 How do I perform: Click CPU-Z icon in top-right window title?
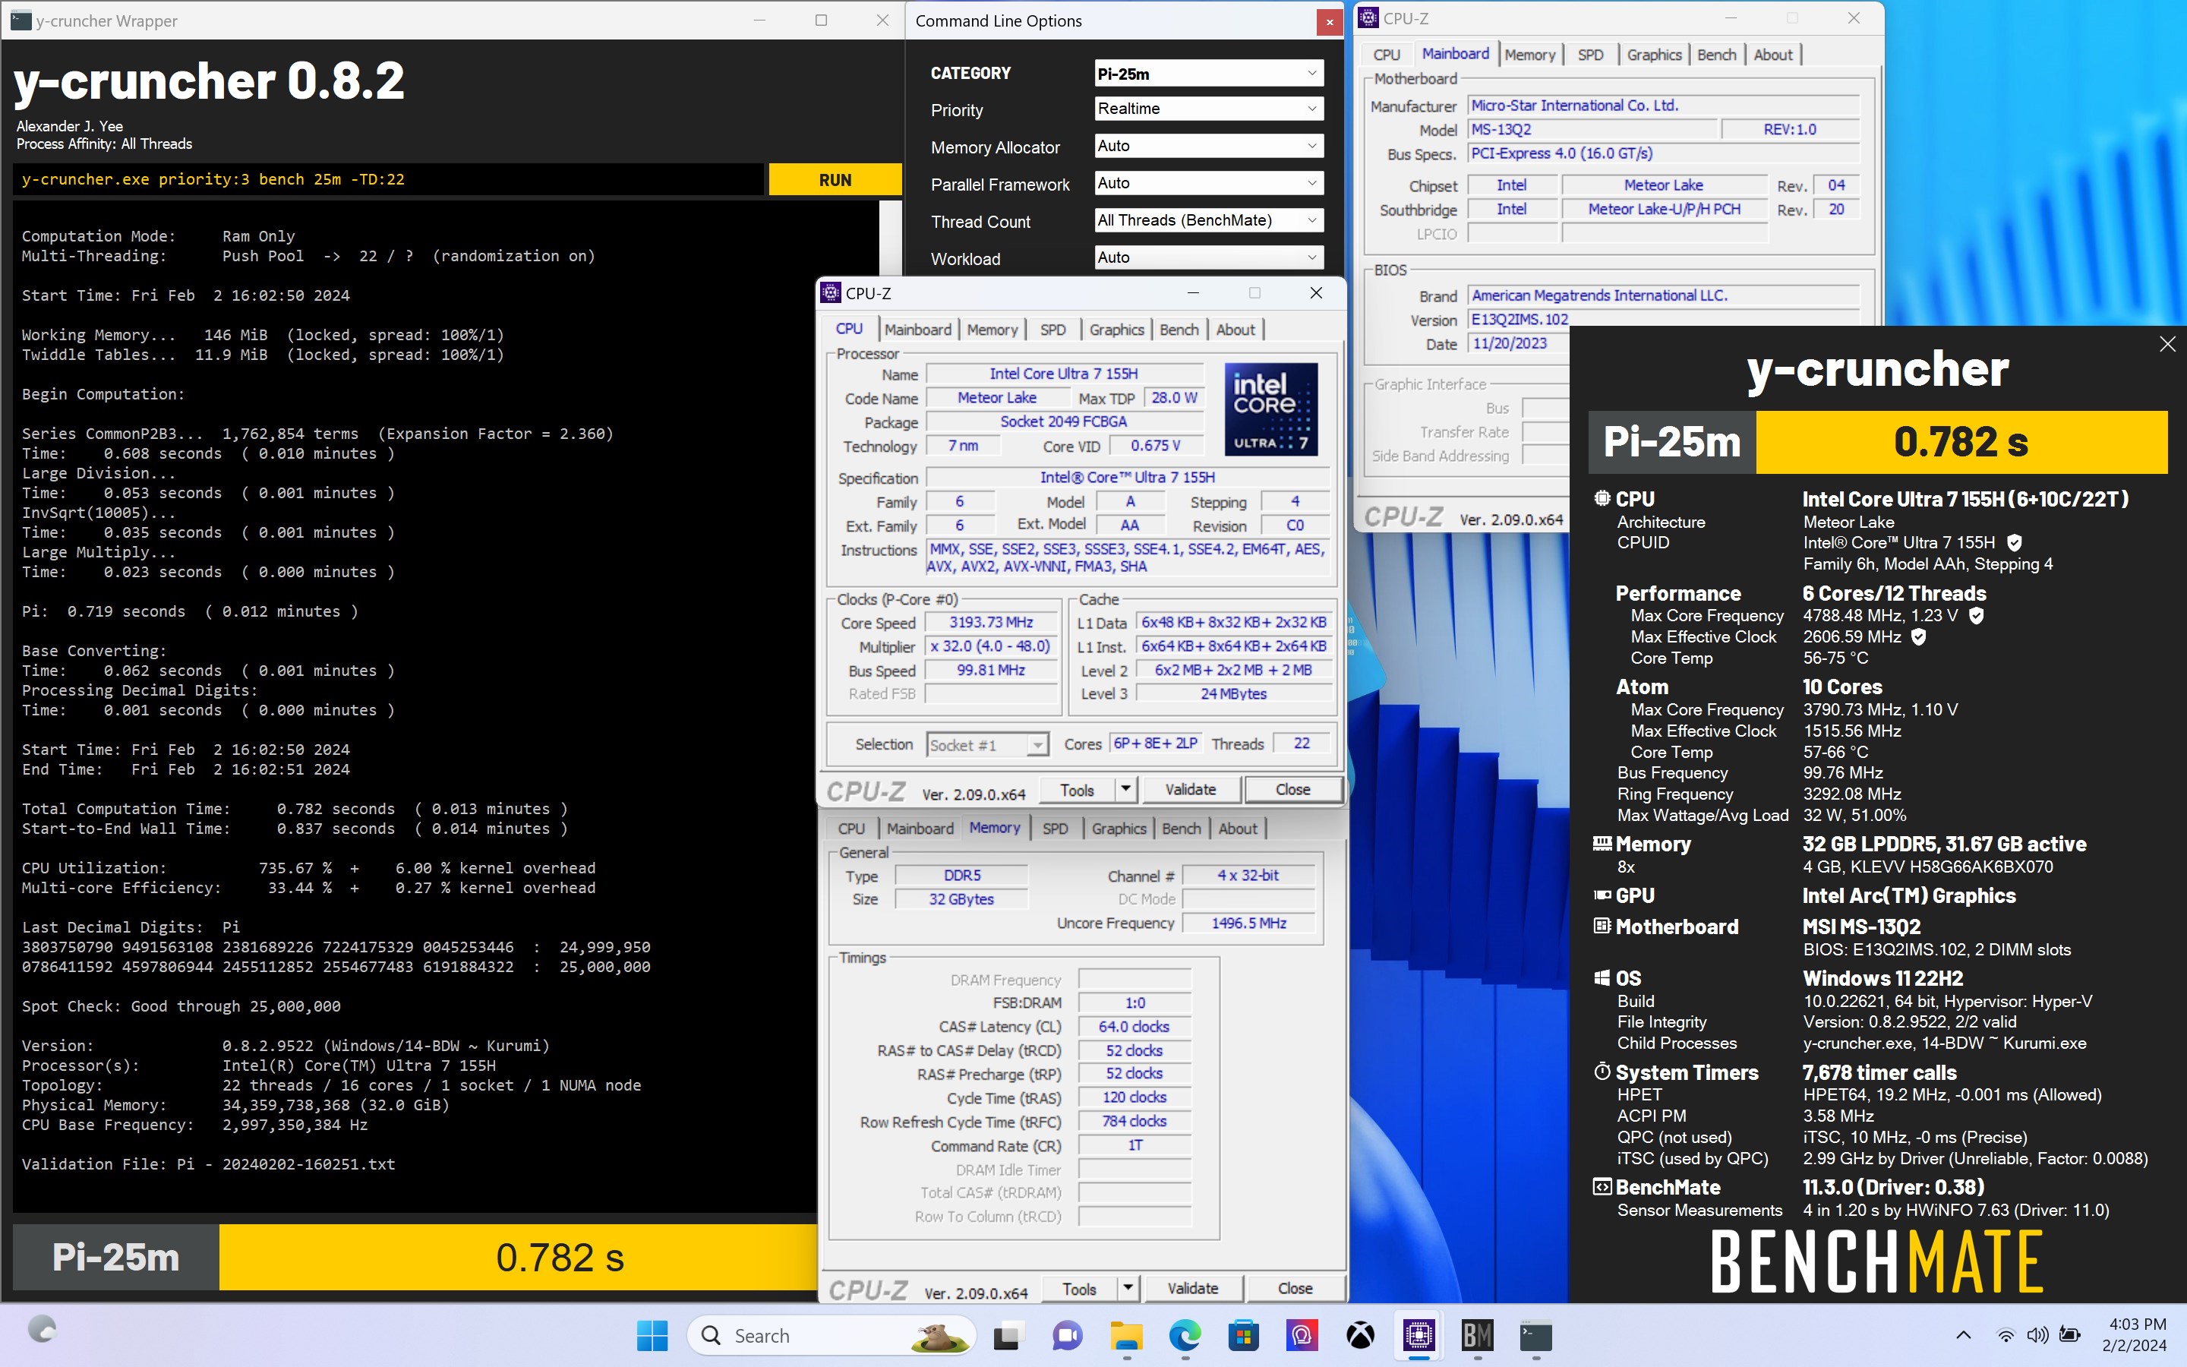pos(1368,18)
